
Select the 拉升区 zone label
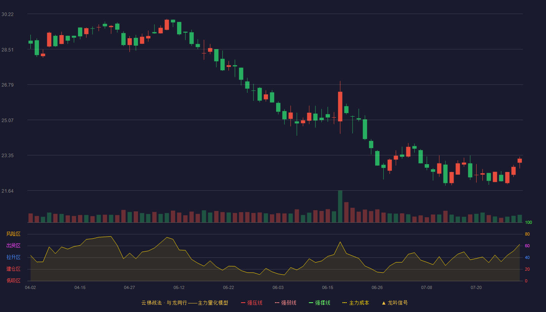(x=14, y=257)
